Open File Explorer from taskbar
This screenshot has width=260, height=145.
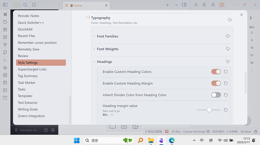tap(151, 140)
